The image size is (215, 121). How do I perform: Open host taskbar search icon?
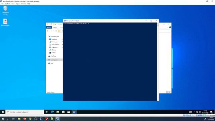pyautogui.click(x=8, y=119)
